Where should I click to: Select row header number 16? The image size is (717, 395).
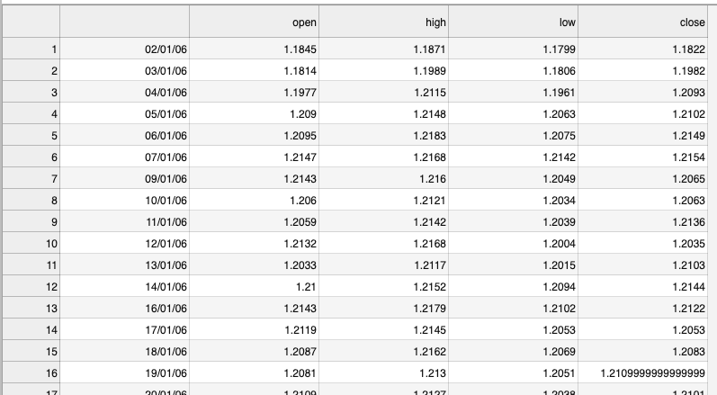click(31, 373)
